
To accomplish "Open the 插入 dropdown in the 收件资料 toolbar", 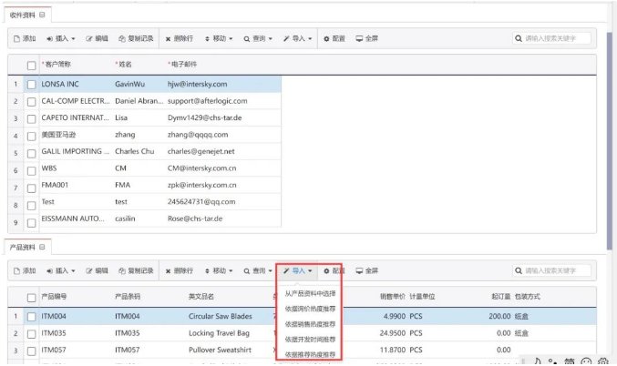I will point(61,39).
